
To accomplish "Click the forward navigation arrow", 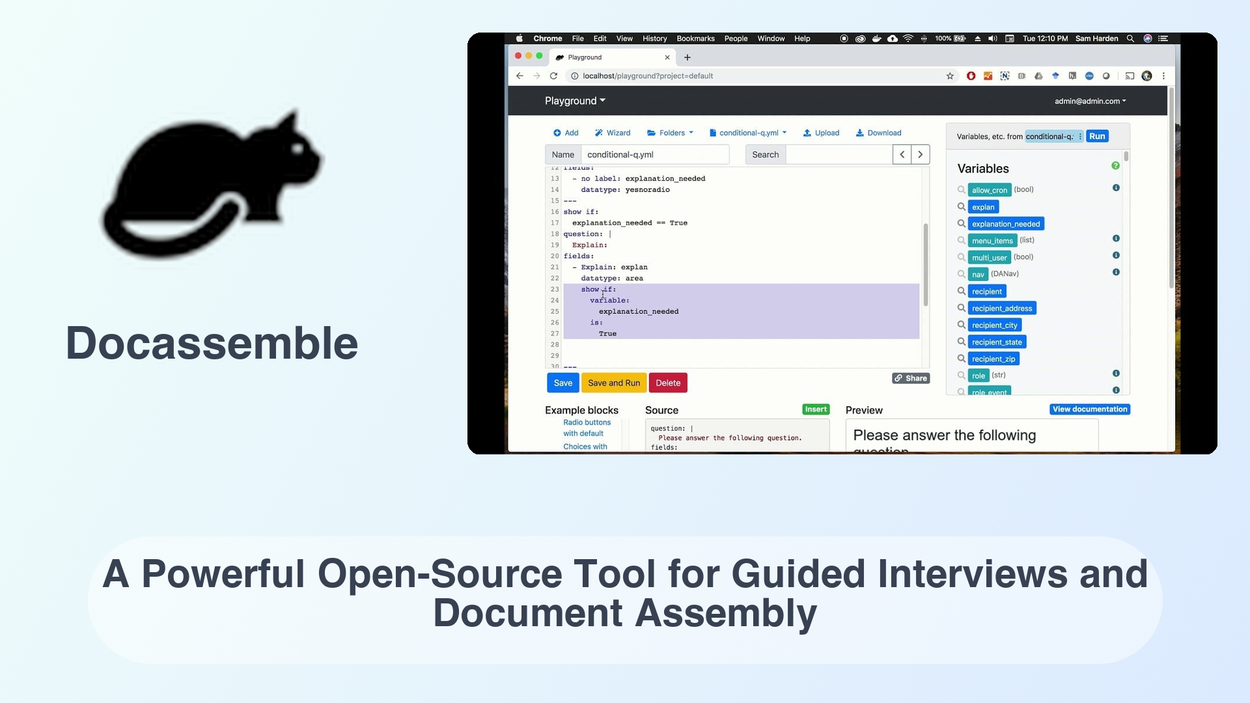I will click(x=921, y=154).
